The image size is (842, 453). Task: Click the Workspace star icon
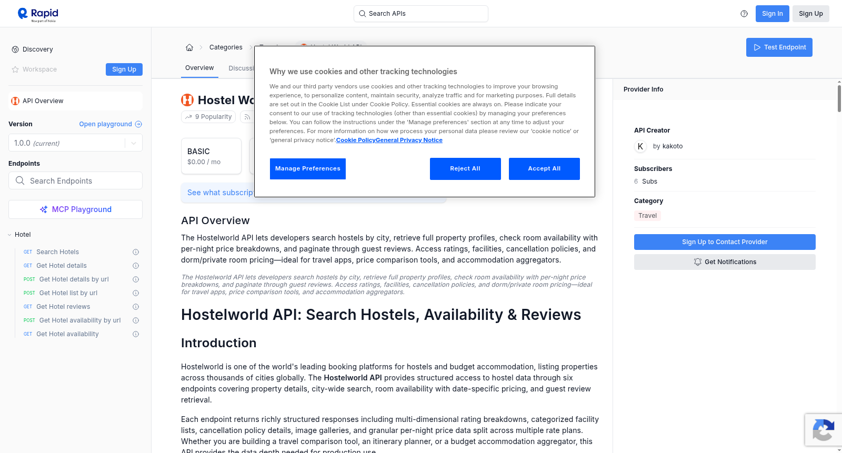click(x=15, y=69)
